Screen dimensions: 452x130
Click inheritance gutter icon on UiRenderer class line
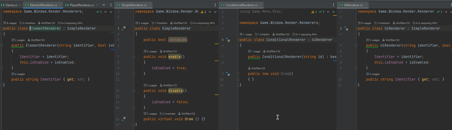coord(346,28)
